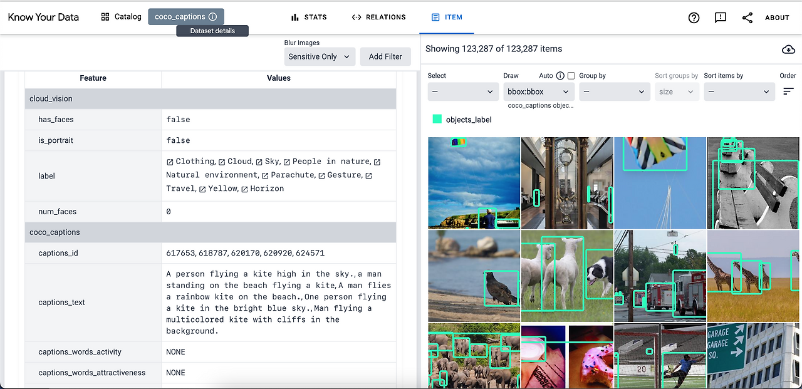Open the People in nature external link icon
Viewport: 802px width, 389px height.
(x=286, y=162)
